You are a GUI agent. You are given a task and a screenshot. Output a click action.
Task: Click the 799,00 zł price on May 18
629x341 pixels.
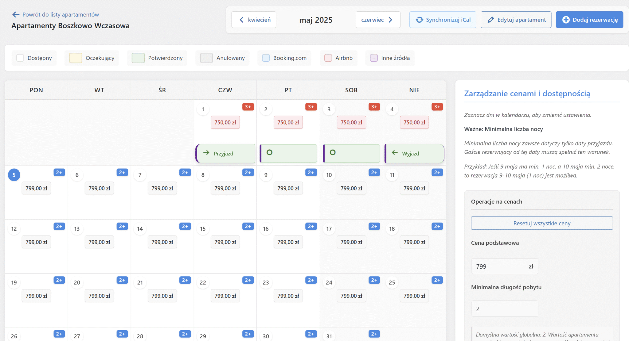(414, 242)
